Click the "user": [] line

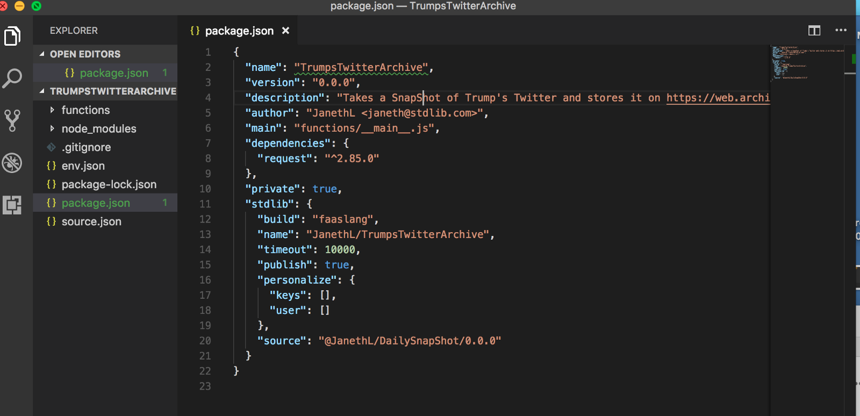pos(300,310)
